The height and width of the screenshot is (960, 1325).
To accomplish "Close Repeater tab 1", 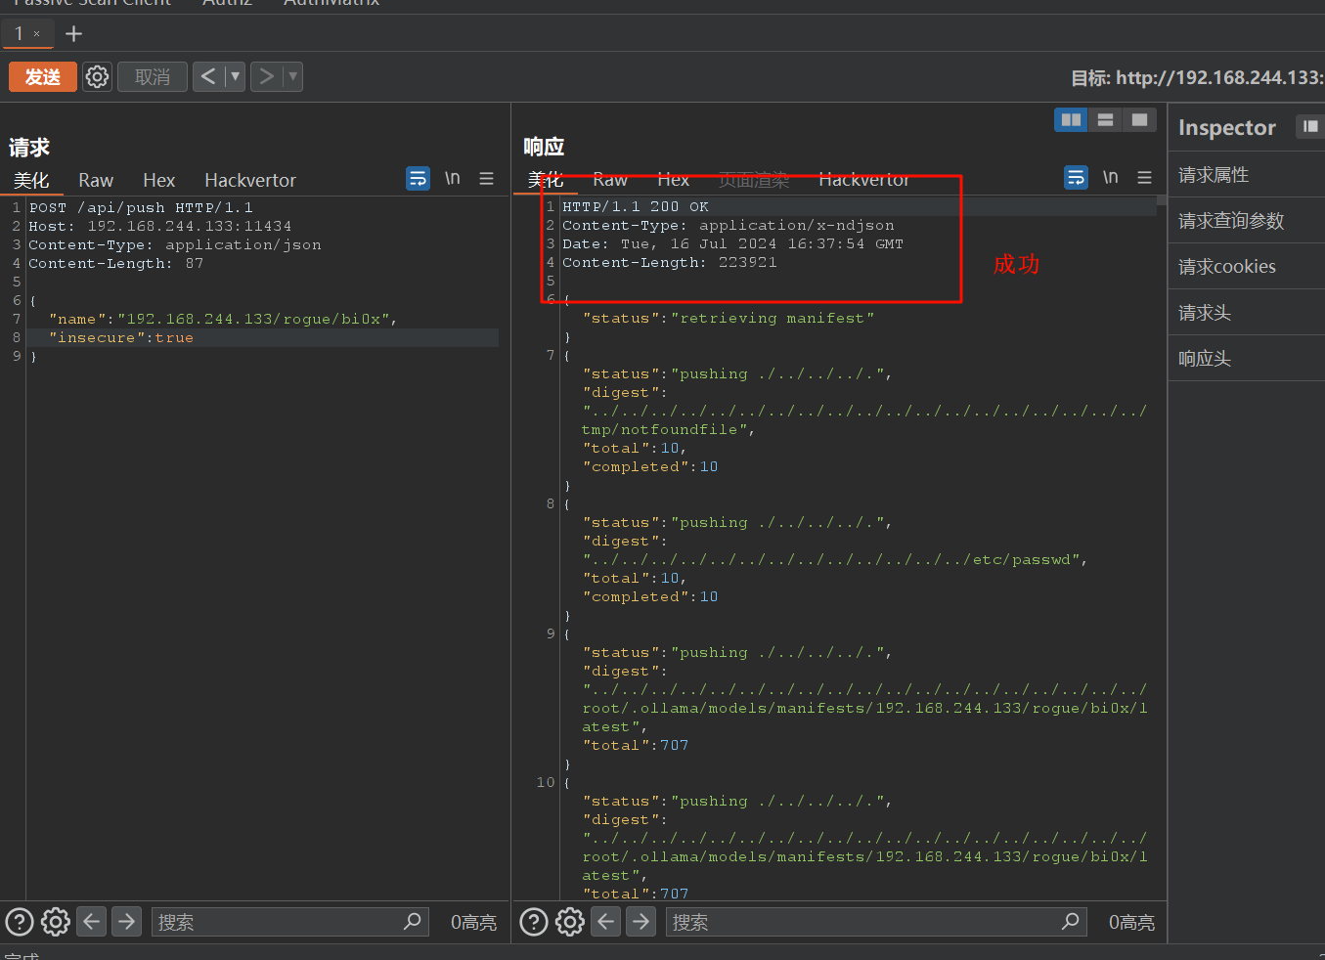I will 37,34.
